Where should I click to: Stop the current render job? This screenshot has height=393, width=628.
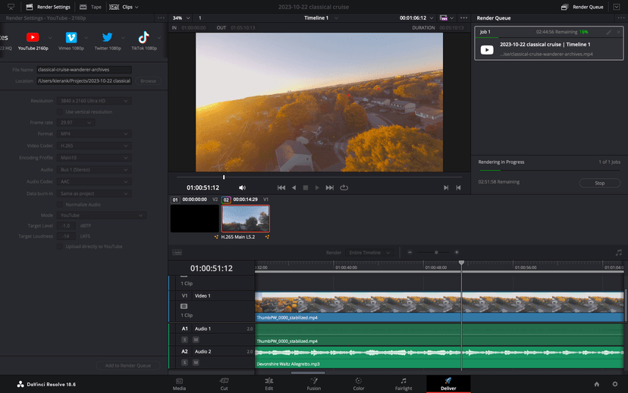599,183
